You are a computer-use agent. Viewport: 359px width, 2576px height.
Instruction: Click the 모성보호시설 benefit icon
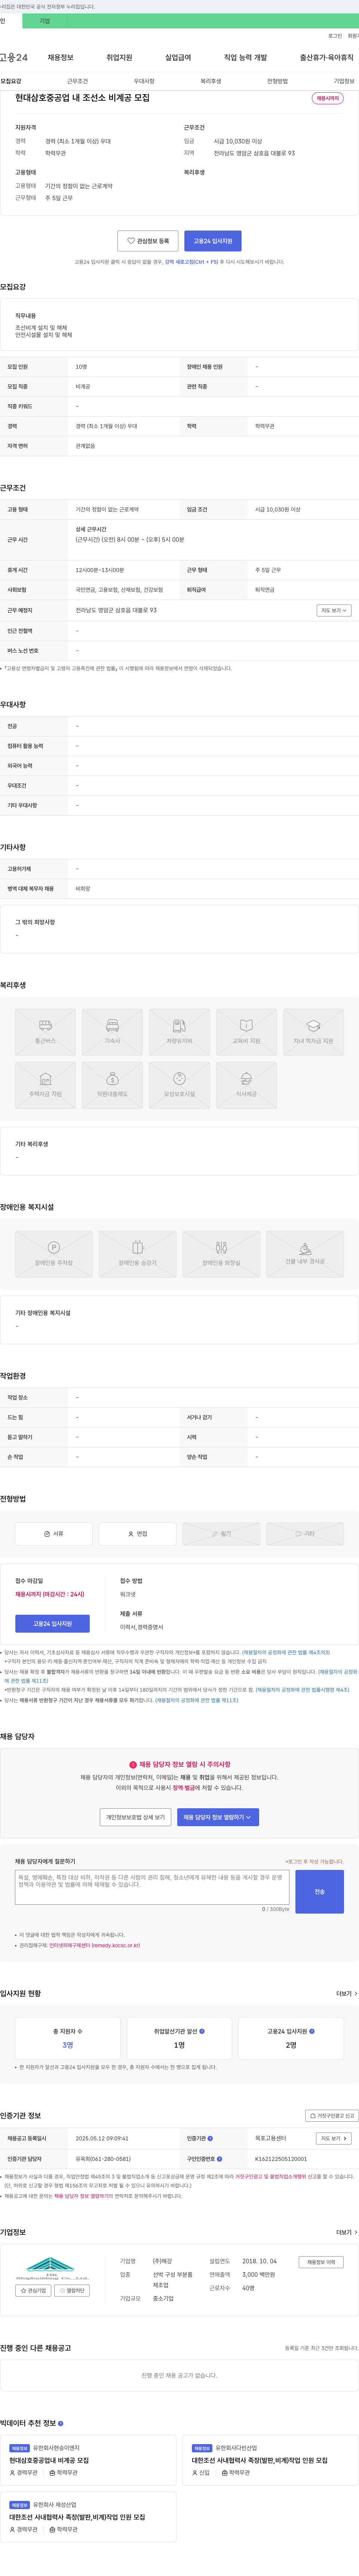[179, 1085]
